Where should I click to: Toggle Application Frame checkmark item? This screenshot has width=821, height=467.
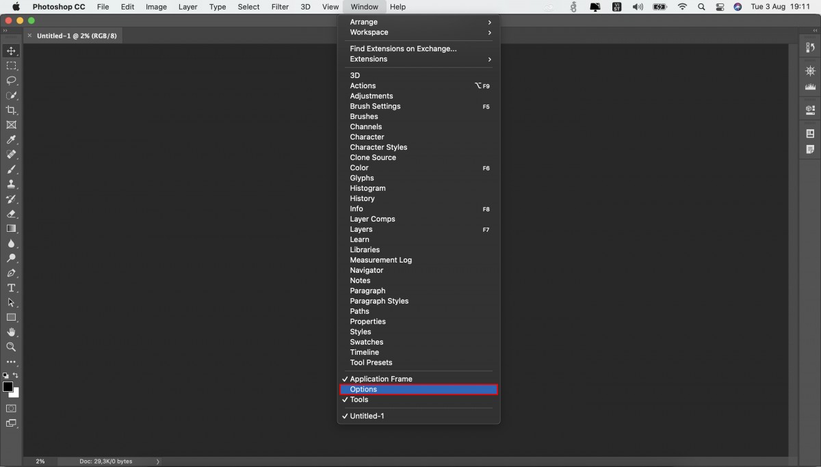coord(419,379)
